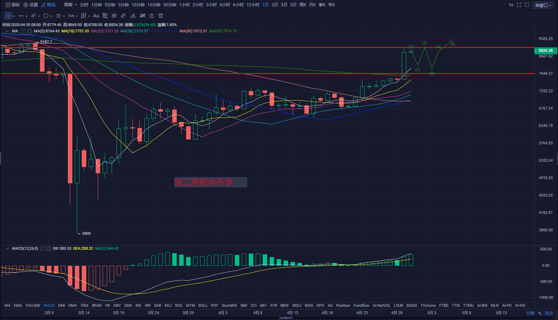
Task: Expand Fibonacci tool dropdown arrow
Action: point(64,16)
